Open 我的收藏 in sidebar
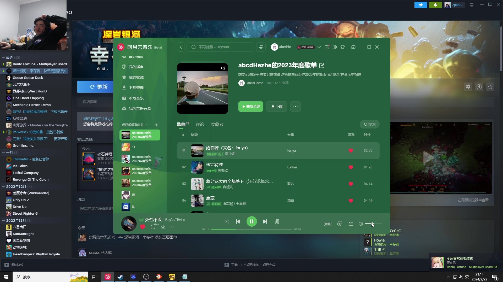This screenshot has width=503, height=282. pos(136,77)
